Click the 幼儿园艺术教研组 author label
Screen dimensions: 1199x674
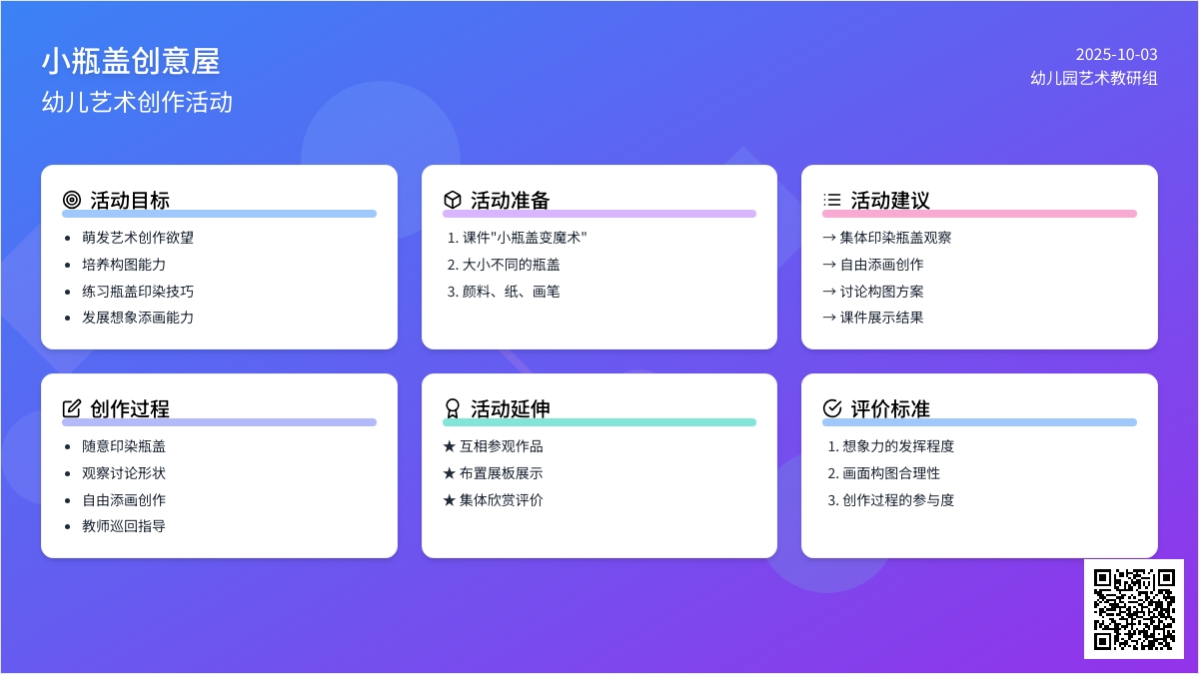click(1094, 78)
